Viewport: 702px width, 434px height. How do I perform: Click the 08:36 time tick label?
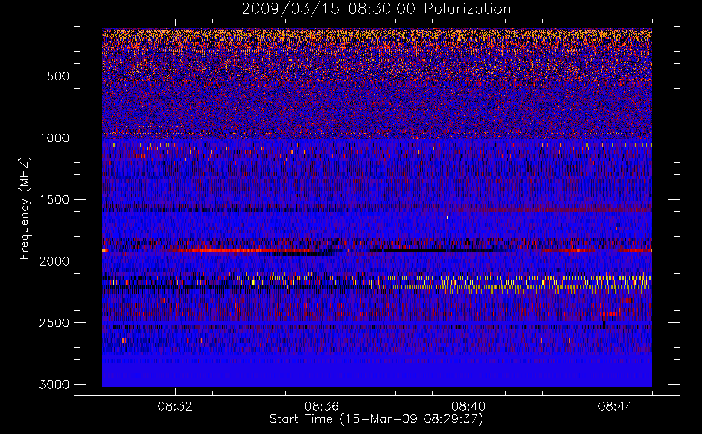(x=322, y=407)
